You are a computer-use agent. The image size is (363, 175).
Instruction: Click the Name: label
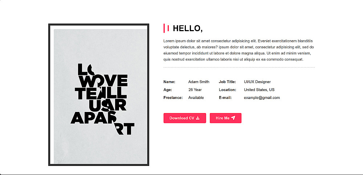[169, 82]
